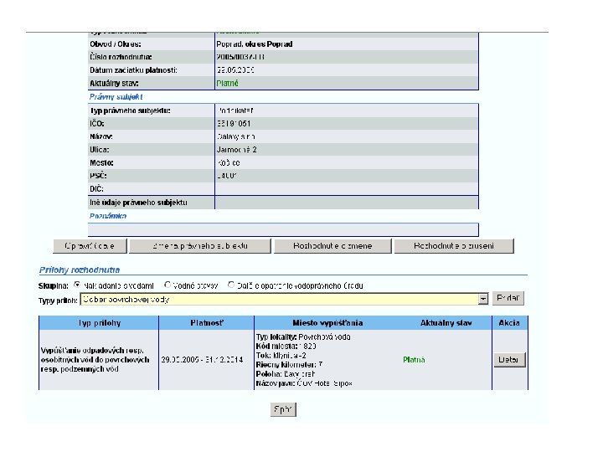603x452 pixels.
Task: Click the Prílohy rozhodnutia section heading
Action: coord(80,270)
